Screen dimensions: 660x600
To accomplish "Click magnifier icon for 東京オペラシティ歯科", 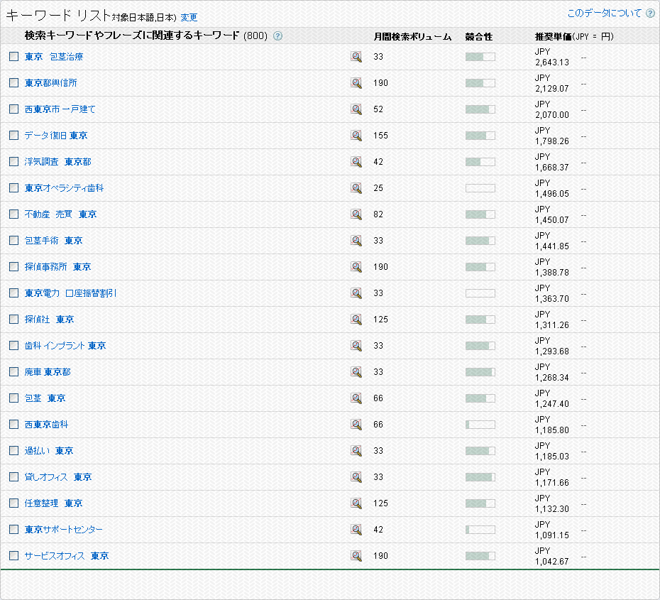I will tap(356, 188).
